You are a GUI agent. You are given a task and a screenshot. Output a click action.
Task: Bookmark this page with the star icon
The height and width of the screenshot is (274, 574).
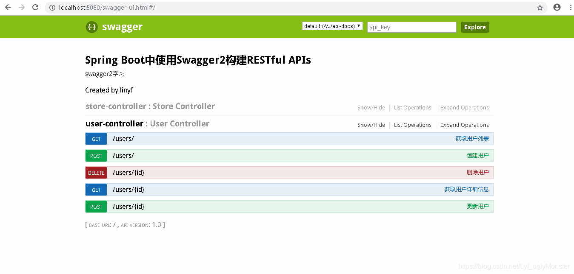(x=540, y=8)
